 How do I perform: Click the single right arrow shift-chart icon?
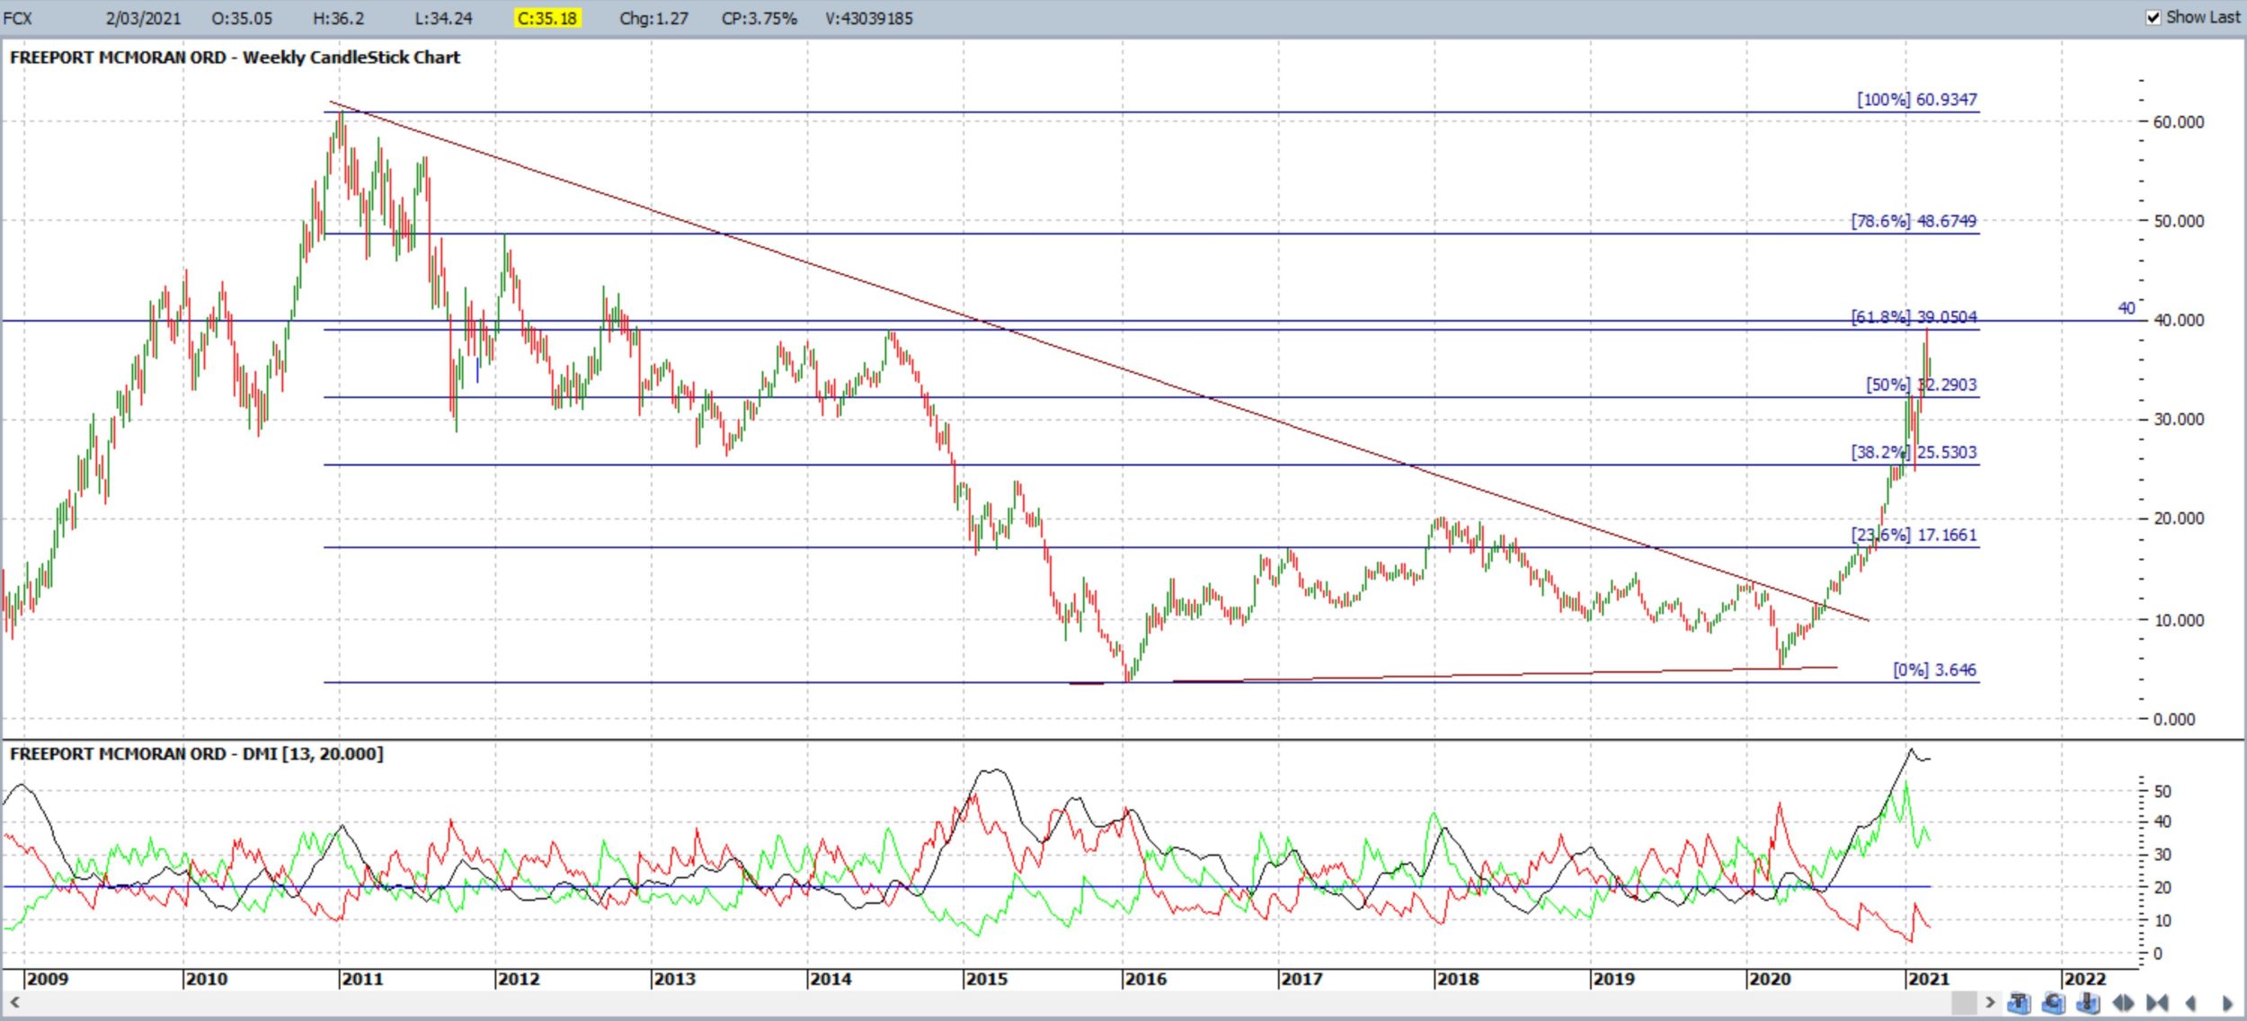tap(2227, 1003)
